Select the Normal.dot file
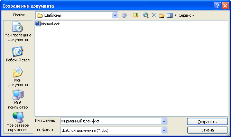Screen dimensions: 231x137 47,24
